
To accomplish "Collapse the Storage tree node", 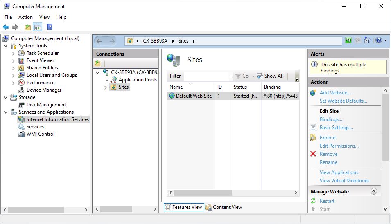I will 5,97.
